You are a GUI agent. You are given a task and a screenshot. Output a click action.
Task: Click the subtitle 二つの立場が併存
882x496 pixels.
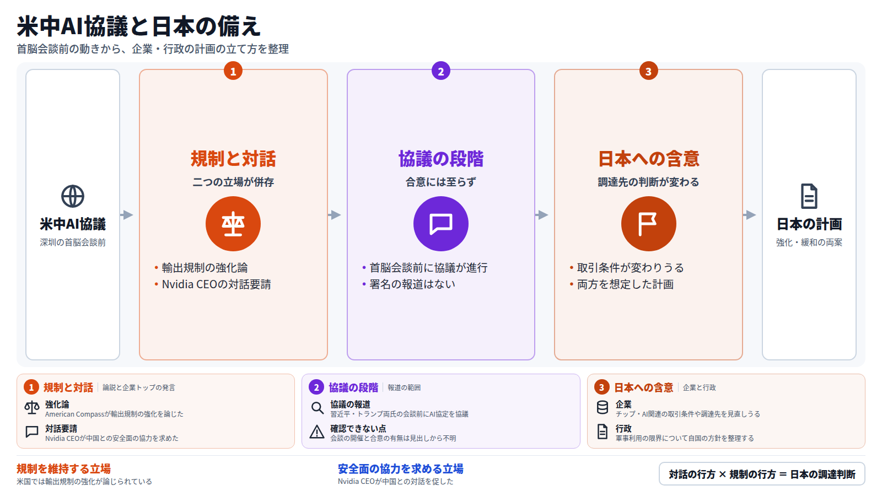(233, 182)
